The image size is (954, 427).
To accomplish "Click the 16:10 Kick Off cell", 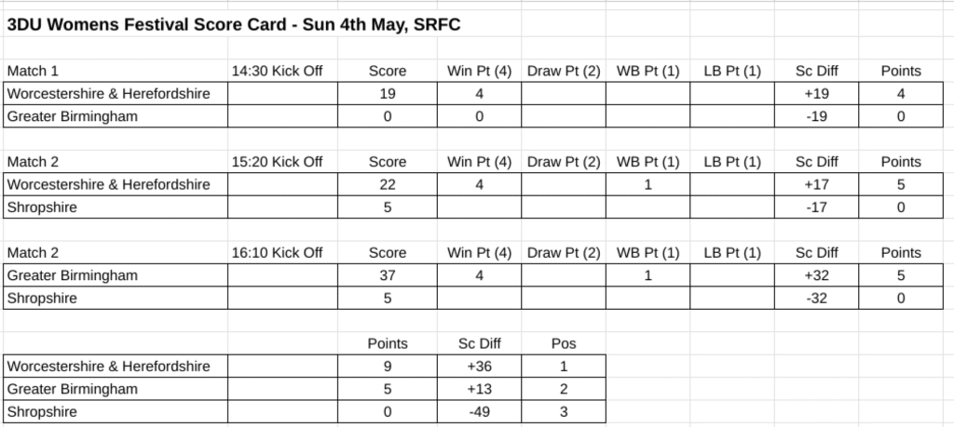I will (x=282, y=253).
